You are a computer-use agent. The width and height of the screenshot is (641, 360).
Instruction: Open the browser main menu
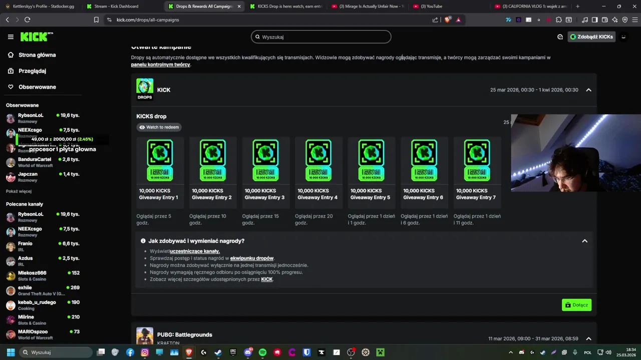click(634, 19)
